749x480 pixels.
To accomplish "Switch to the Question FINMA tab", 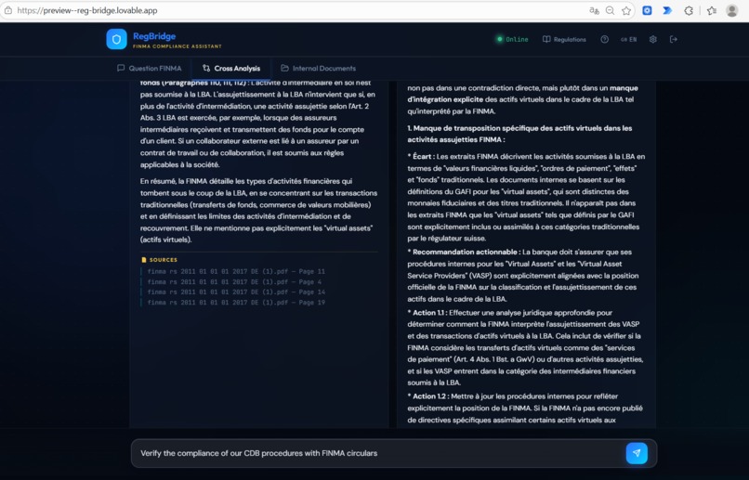I will 150,68.
